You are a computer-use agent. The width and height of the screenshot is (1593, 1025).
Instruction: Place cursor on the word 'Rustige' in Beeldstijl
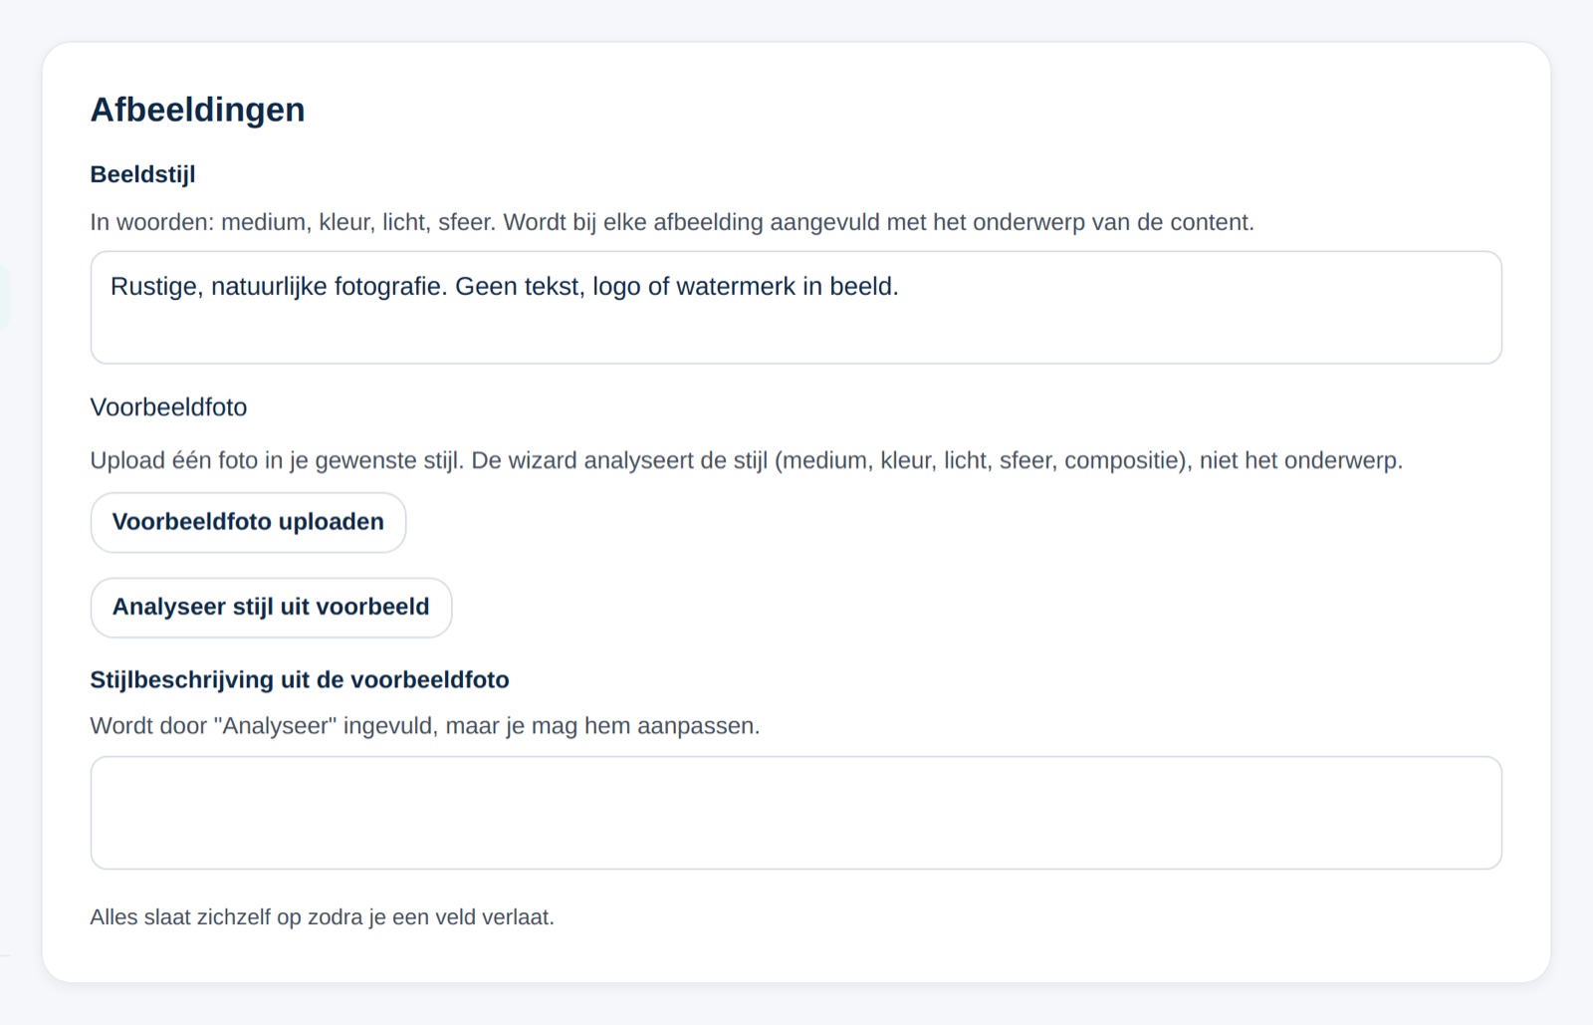(x=156, y=287)
